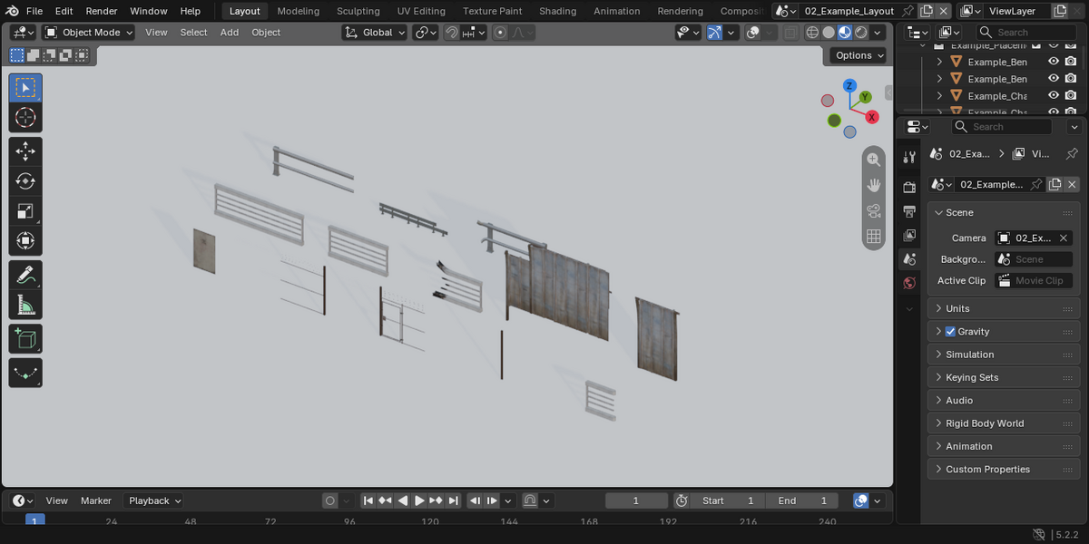Switch orthographic perspective grid icon
This screenshot has height=544, width=1089.
(x=874, y=237)
